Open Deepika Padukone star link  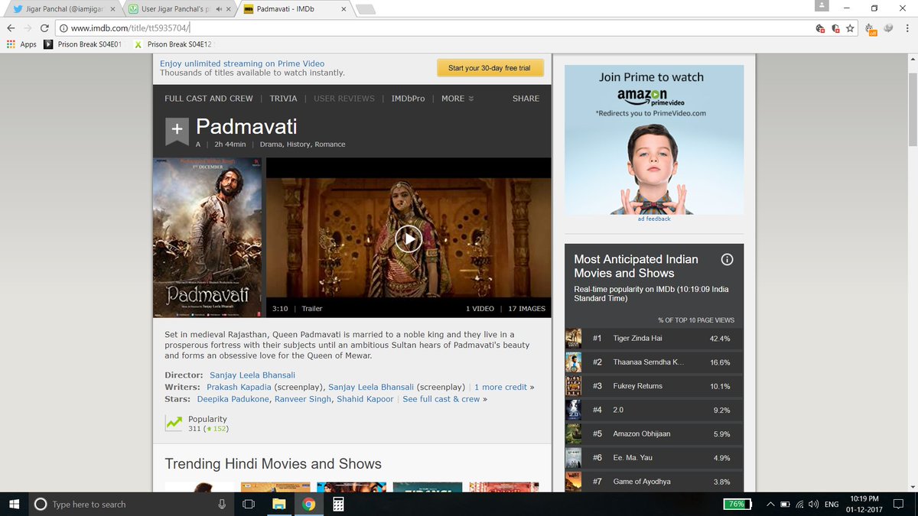[x=233, y=399]
